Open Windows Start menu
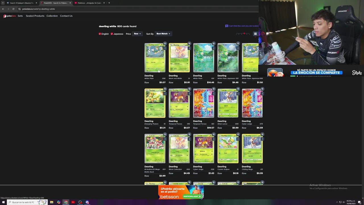The width and height of the screenshot is (364, 205). coord(3,202)
